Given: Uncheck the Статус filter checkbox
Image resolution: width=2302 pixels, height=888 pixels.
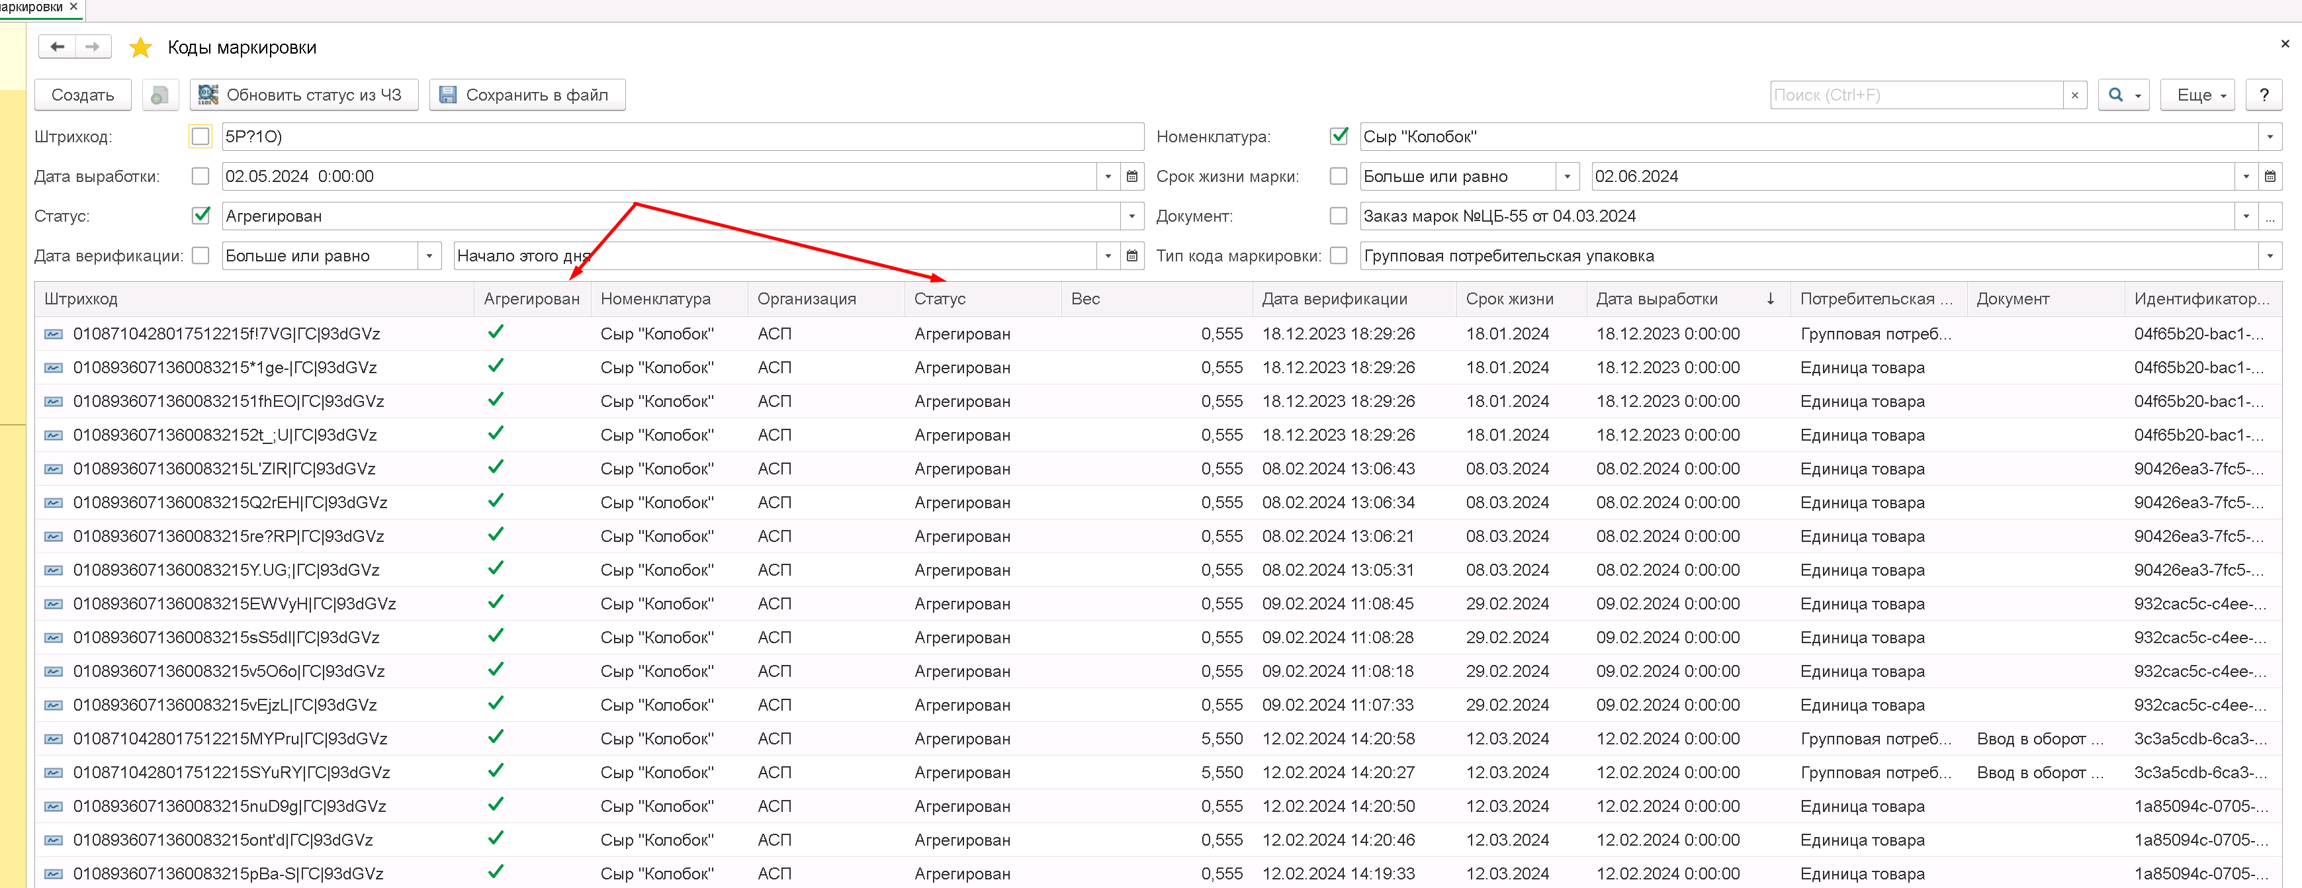Looking at the screenshot, I should click(x=200, y=215).
